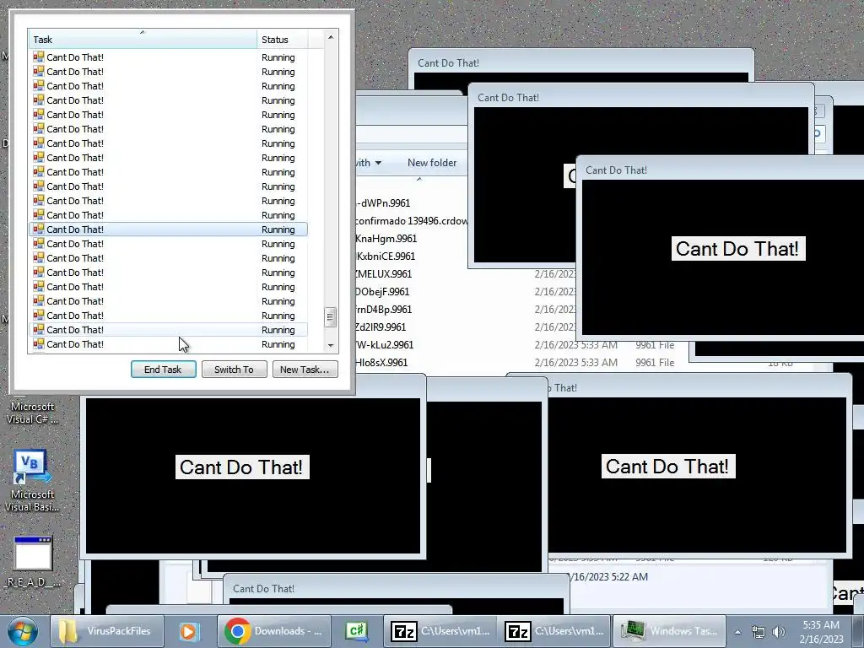Click the Switch To button
Image resolution: width=864 pixels, height=648 pixels.
coord(235,370)
